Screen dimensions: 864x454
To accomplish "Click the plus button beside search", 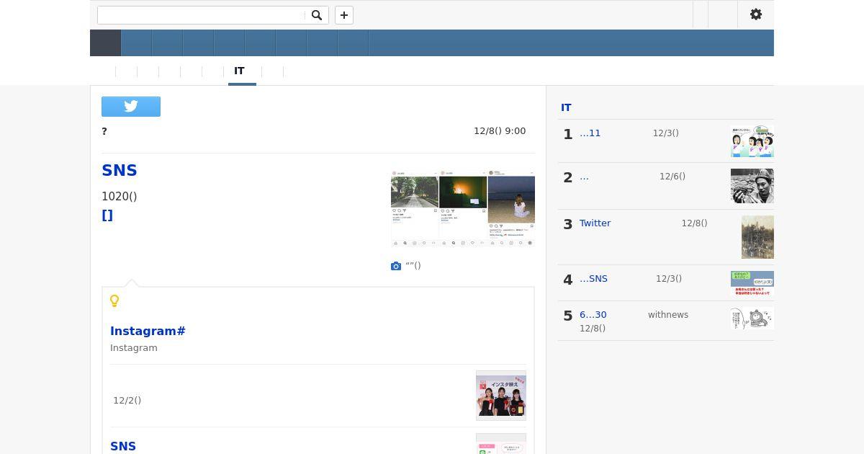I will tap(344, 15).
